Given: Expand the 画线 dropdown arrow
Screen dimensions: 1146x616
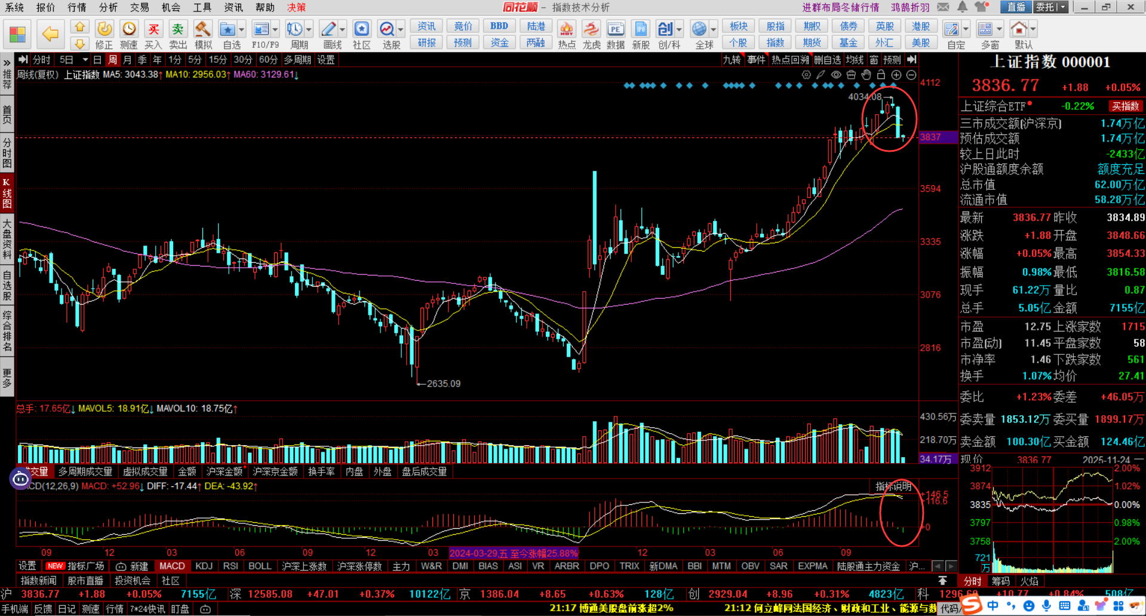Looking at the screenshot, I should (342, 29).
